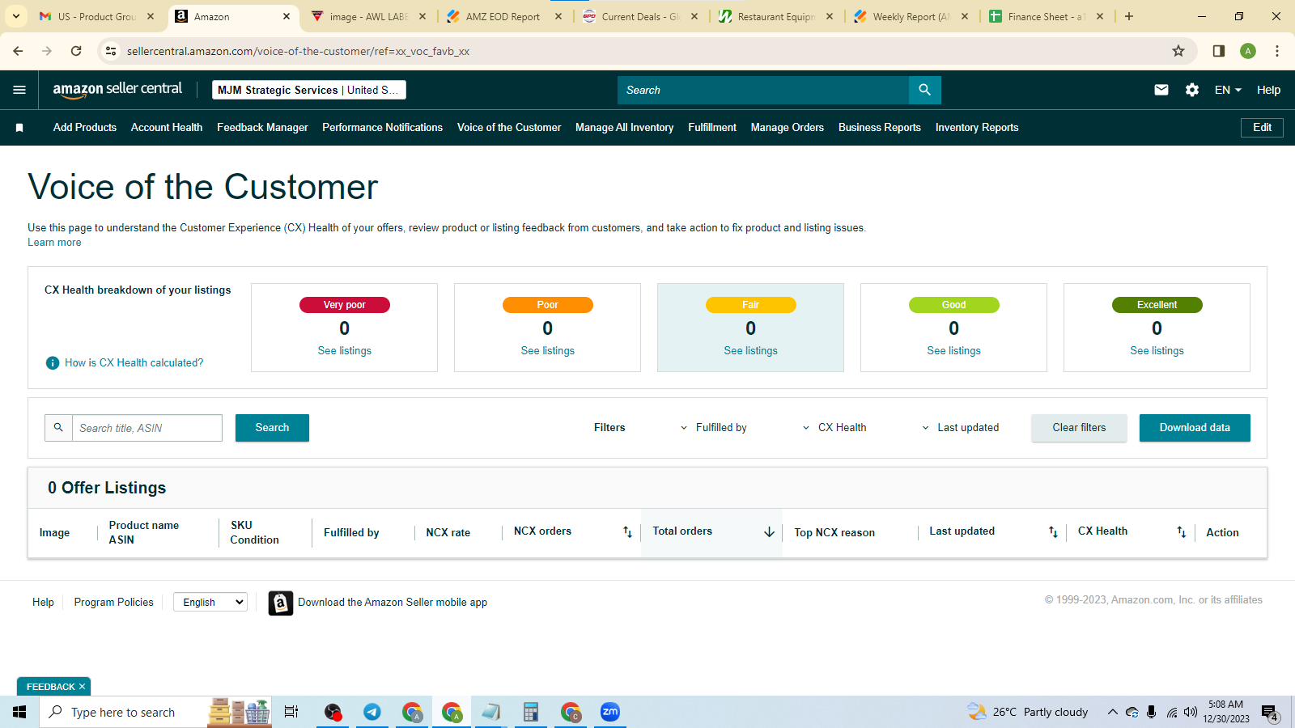Open the Chrome three-dot menu
This screenshot has width=1295, height=728.
[1277, 51]
